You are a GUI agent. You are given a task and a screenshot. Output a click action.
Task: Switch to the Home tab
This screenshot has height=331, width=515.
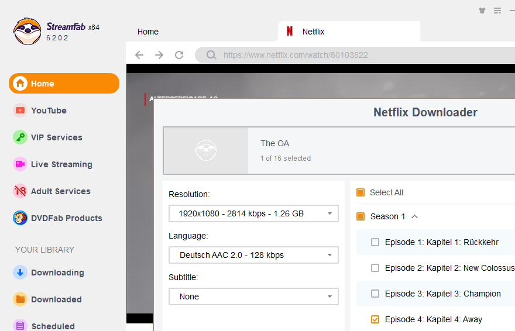pos(148,32)
